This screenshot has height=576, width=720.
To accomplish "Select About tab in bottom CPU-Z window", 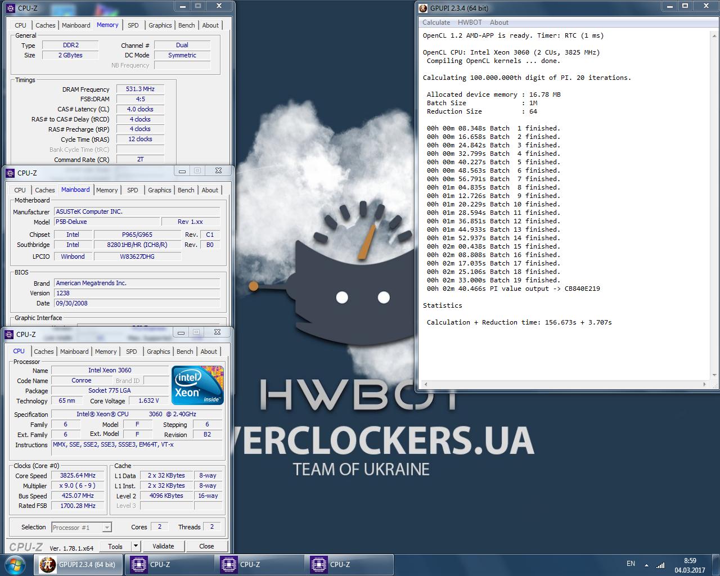I will pos(209,352).
